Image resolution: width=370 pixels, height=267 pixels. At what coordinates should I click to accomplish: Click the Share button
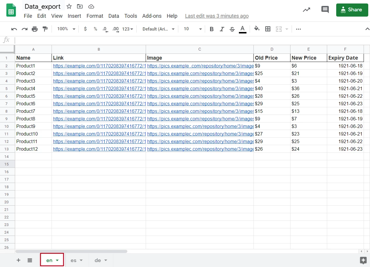(352, 10)
